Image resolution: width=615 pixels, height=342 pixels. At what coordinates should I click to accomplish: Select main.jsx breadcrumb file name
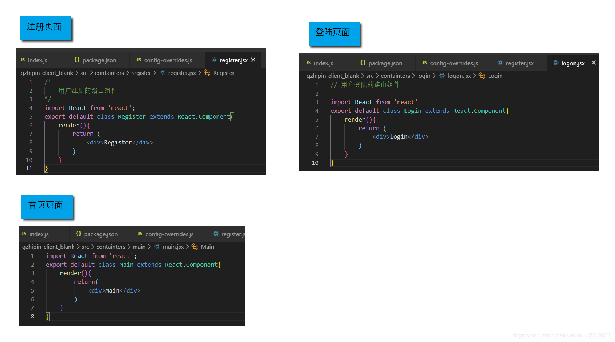(x=173, y=247)
